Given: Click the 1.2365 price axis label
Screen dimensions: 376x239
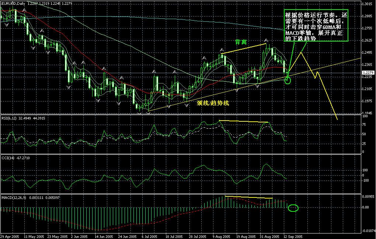Looking at the screenshot, I should 367,65.
